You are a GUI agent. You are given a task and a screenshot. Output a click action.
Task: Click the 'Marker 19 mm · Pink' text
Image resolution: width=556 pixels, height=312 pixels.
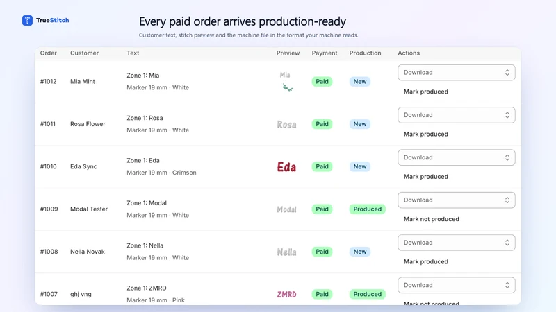tap(156, 300)
